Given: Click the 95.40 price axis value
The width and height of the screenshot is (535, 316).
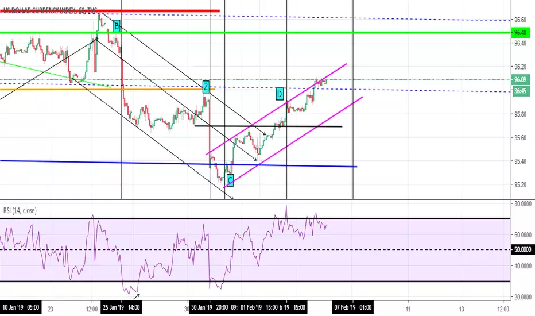Looking at the screenshot, I should pos(520,161).
